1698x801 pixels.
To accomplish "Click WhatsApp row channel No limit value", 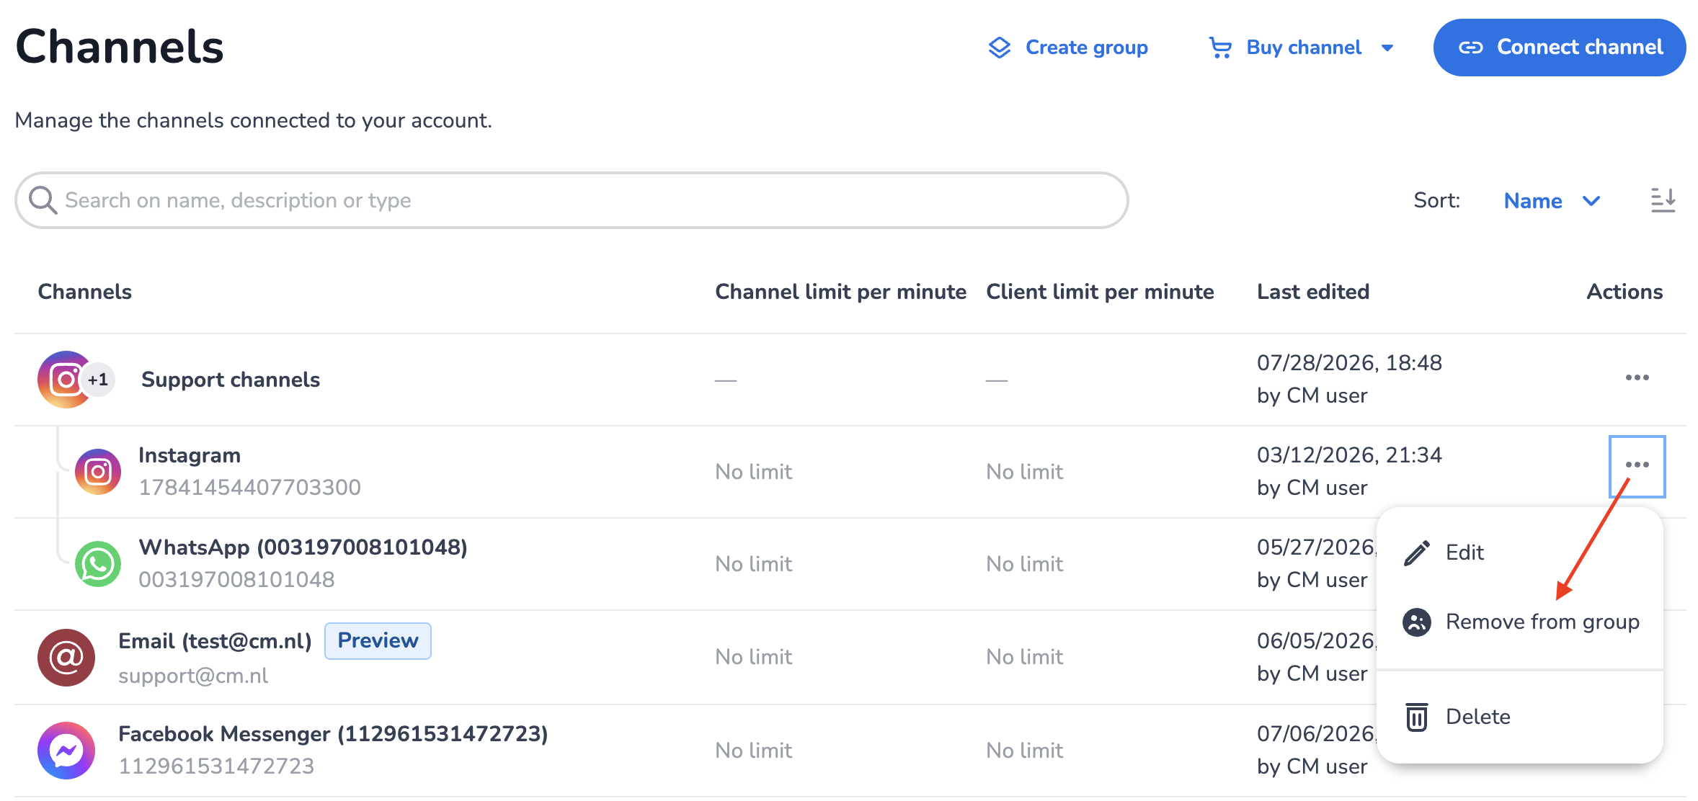I will 753,564.
